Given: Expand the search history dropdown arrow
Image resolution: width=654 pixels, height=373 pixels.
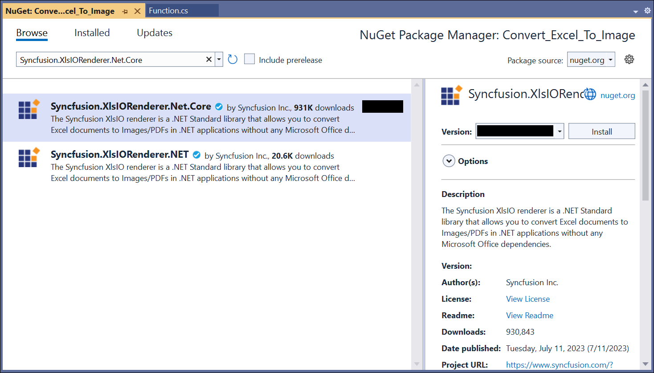Looking at the screenshot, I should [x=219, y=59].
